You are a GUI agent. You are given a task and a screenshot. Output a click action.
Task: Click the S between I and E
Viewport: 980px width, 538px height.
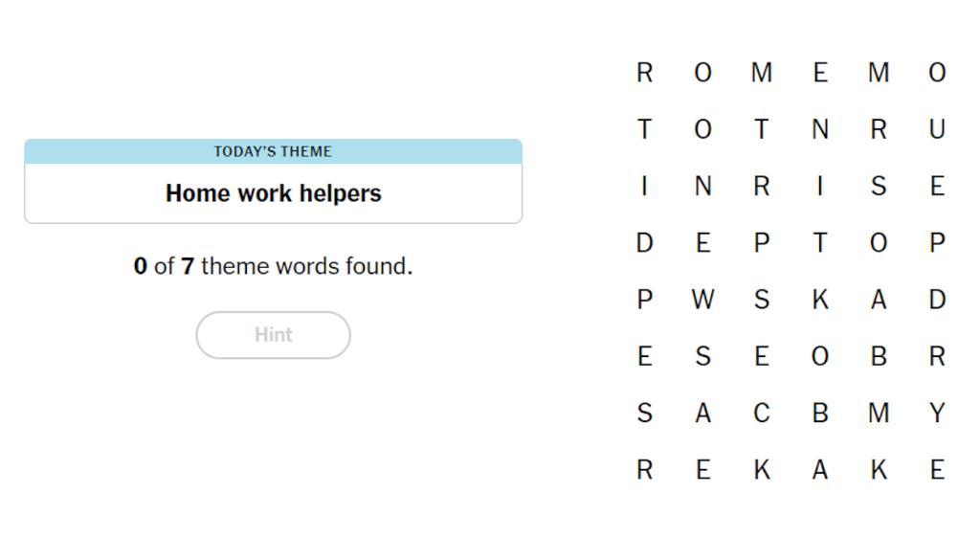tap(879, 186)
